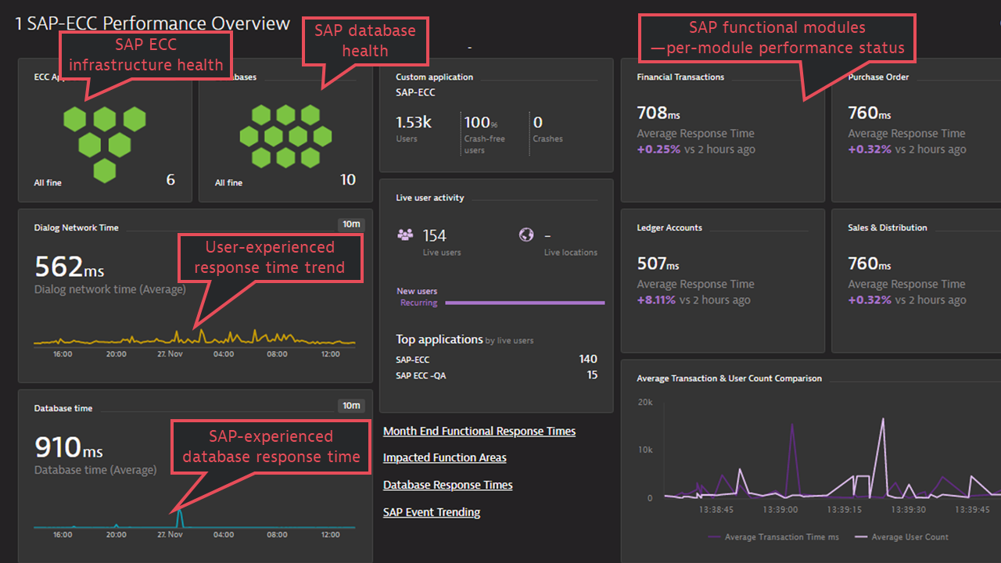Click the Dialog network time trend line chart

[x=195, y=338]
